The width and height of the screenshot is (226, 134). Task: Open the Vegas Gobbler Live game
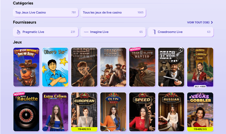pos(200,112)
